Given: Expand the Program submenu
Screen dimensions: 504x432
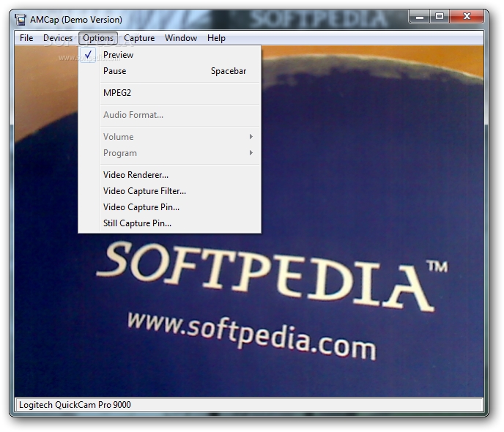Looking at the screenshot, I should pos(170,153).
